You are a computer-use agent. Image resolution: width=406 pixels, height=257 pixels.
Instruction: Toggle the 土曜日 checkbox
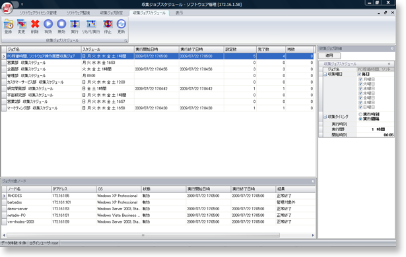coord(360,103)
